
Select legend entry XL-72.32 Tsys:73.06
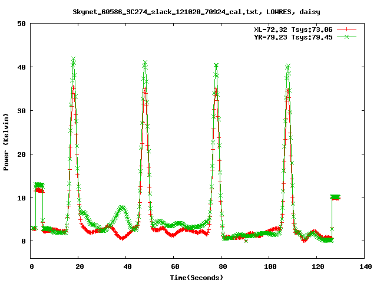point(293,29)
